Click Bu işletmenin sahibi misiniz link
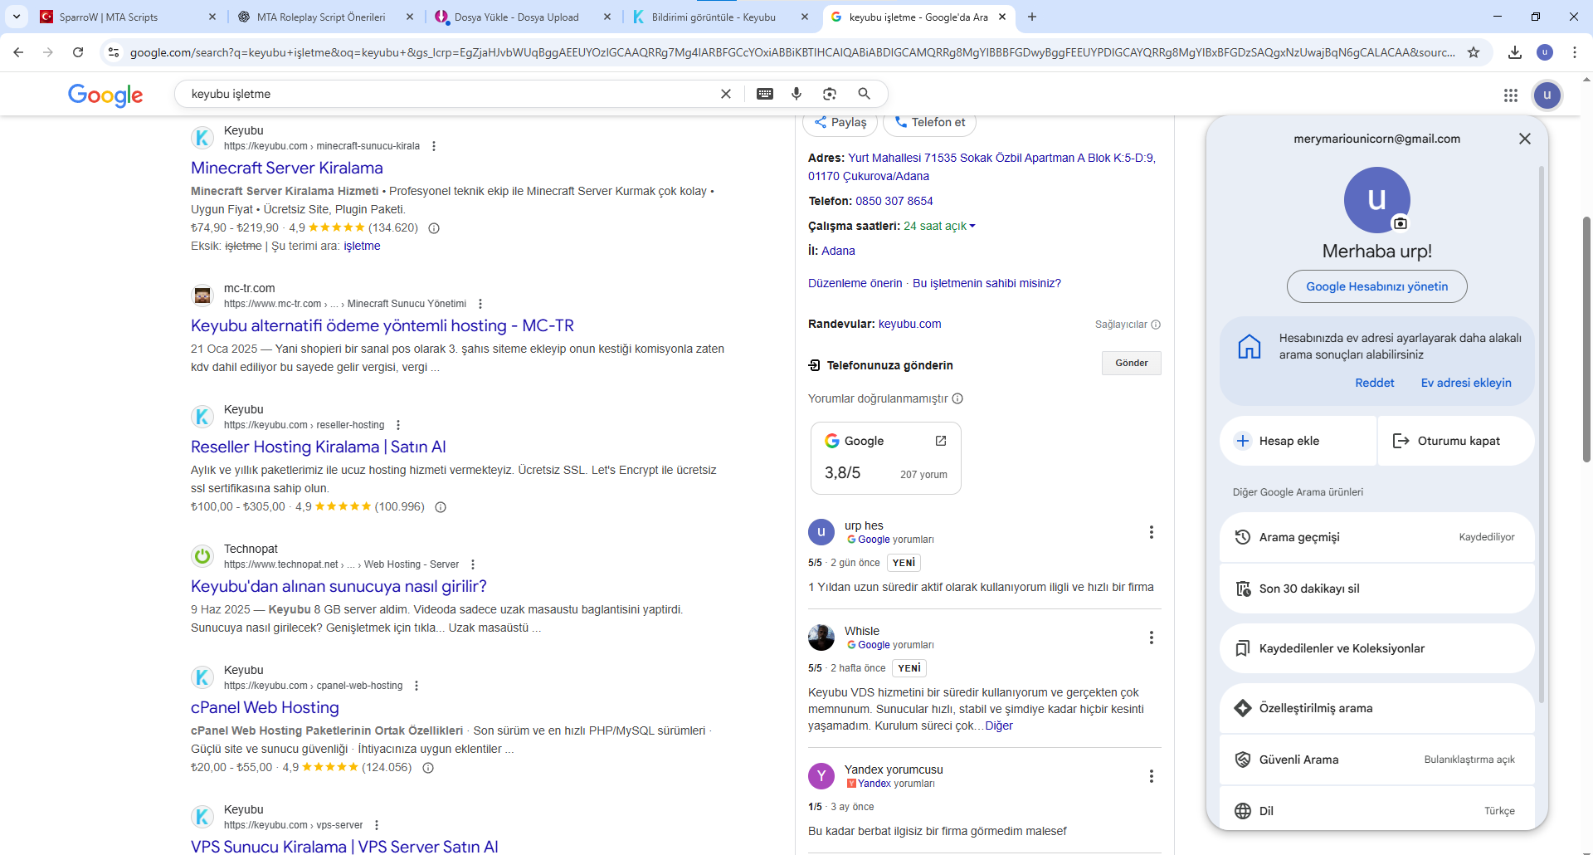The height and width of the screenshot is (855, 1593). [986, 283]
